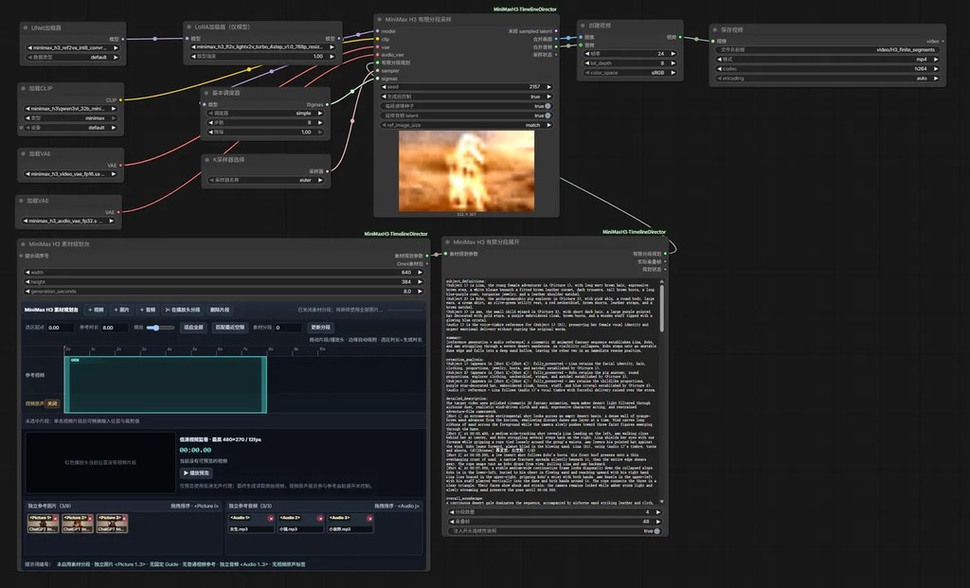Increase generation_seconds with its right arrow
Image resolution: width=970 pixels, height=588 pixels.
coord(420,292)
